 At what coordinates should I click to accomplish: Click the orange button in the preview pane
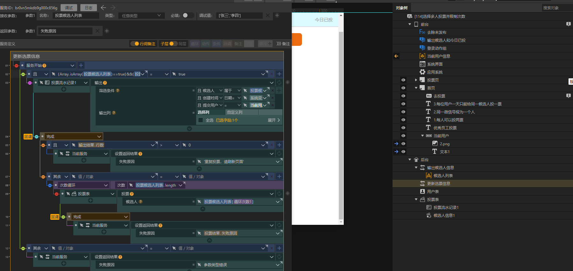pos(297,39)
